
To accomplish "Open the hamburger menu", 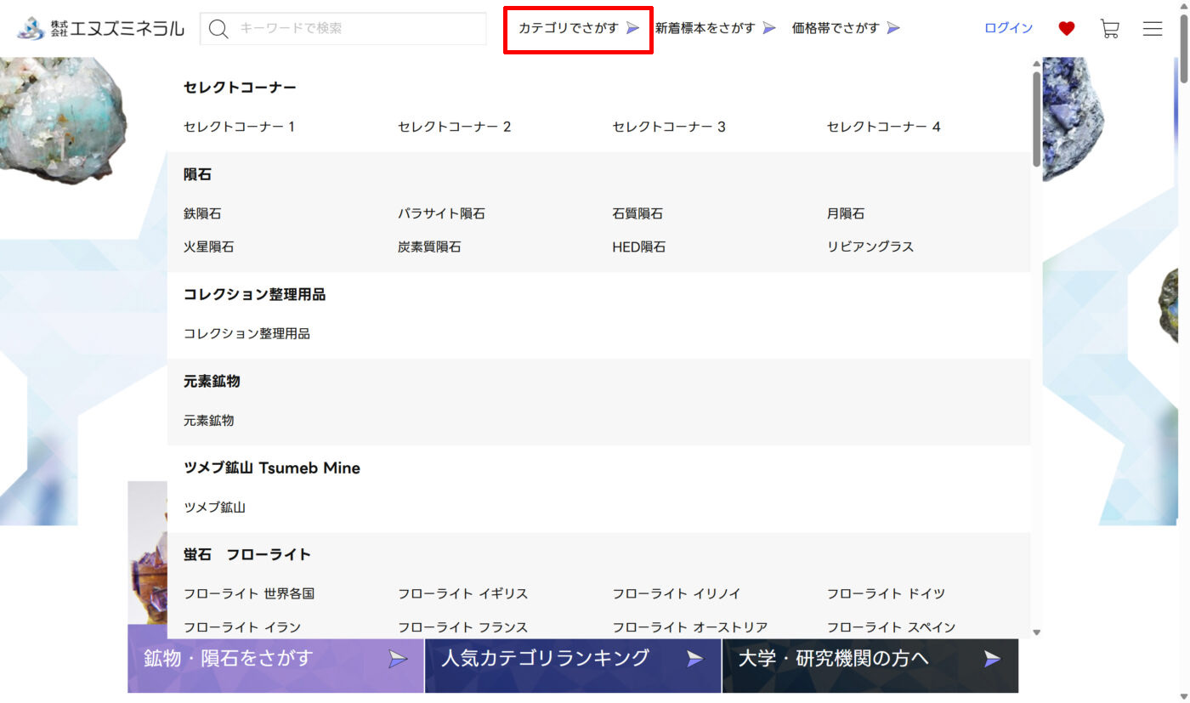I will click(1152, 29).
